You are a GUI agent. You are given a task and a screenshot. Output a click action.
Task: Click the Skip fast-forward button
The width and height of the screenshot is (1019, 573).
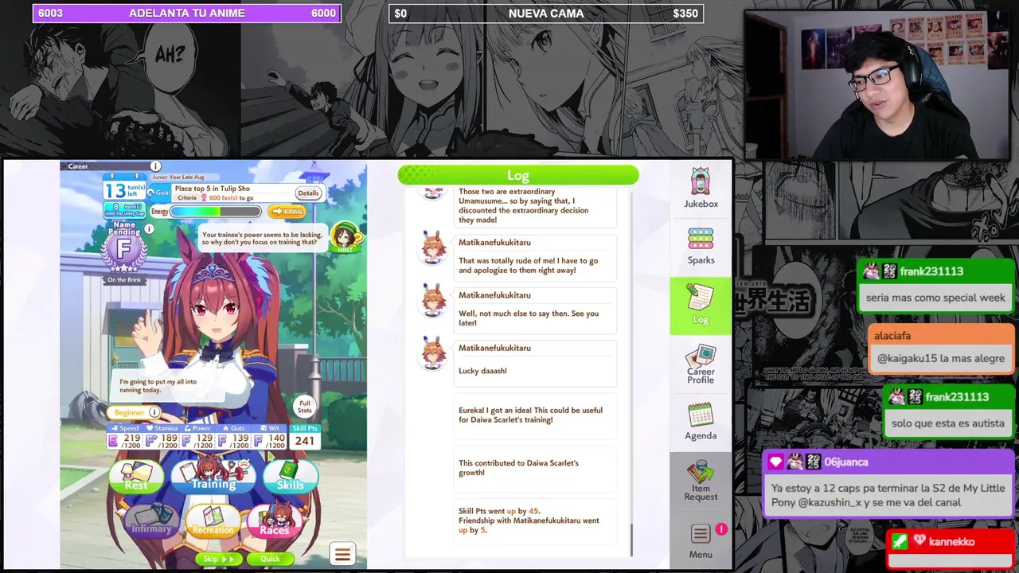tap(217, 559)
